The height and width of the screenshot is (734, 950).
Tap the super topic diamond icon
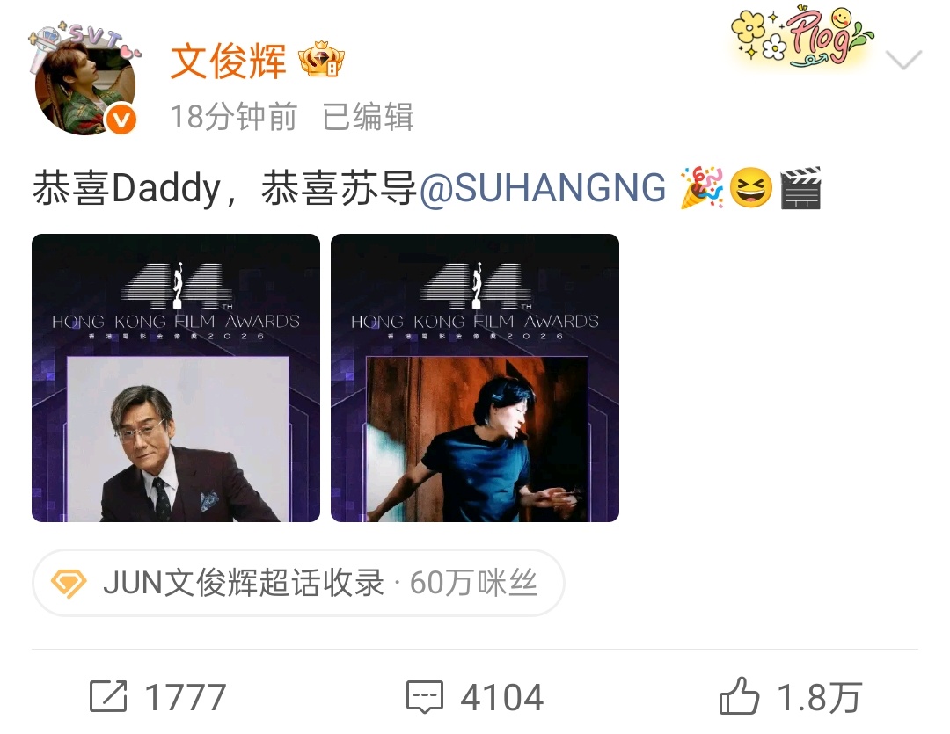click(x=69, y=583)
